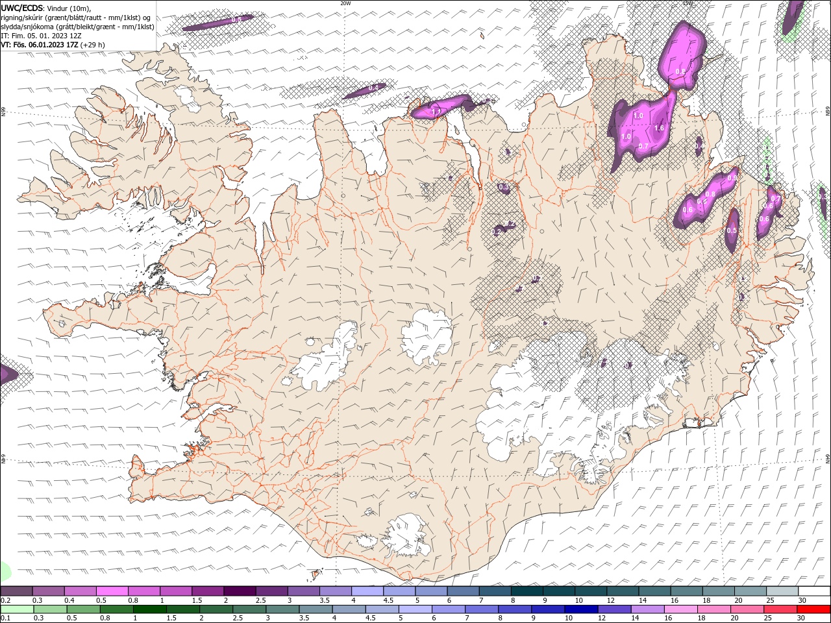Screen dimensions: 831x623
Task: Click the palest green swatch labeled 0.1 in the lower legend row
Action: coord(17,609)
